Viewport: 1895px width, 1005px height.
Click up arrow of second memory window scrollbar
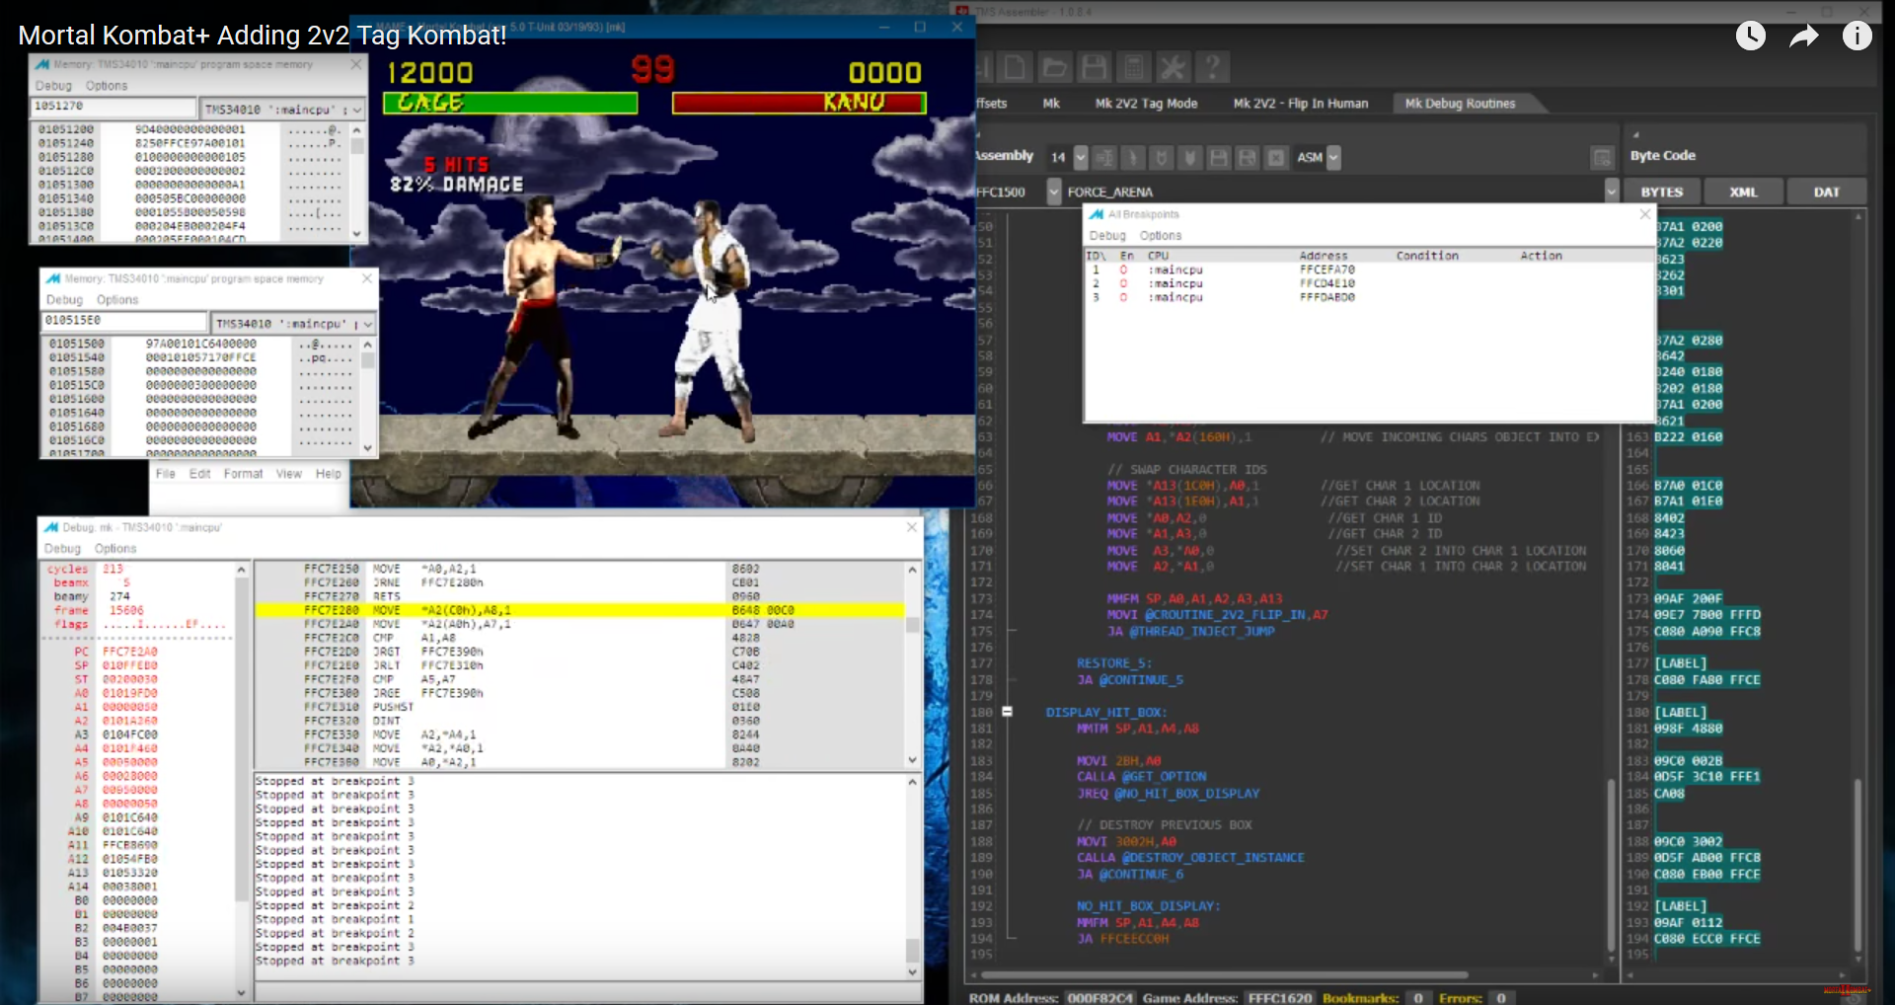(x=368, y=345)
